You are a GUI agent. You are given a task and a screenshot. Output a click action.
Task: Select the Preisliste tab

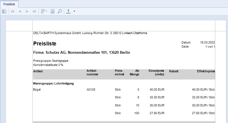click(9, 4)
